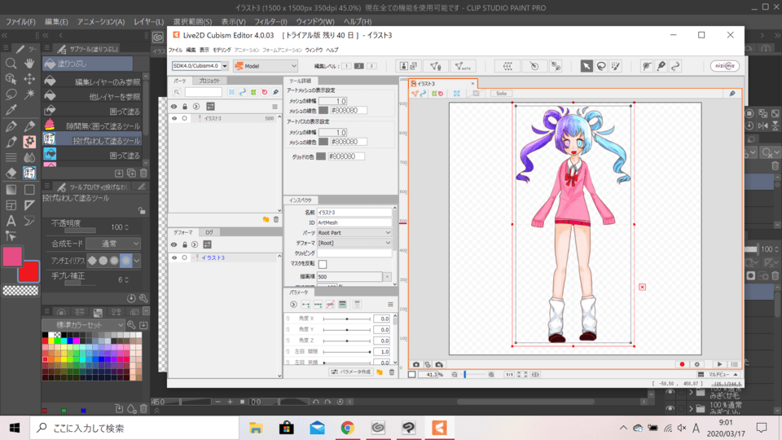Toggle visibility eye of イラスト3 in deformer list
Viewport: 782px width, 440px height.
[174, 258]
